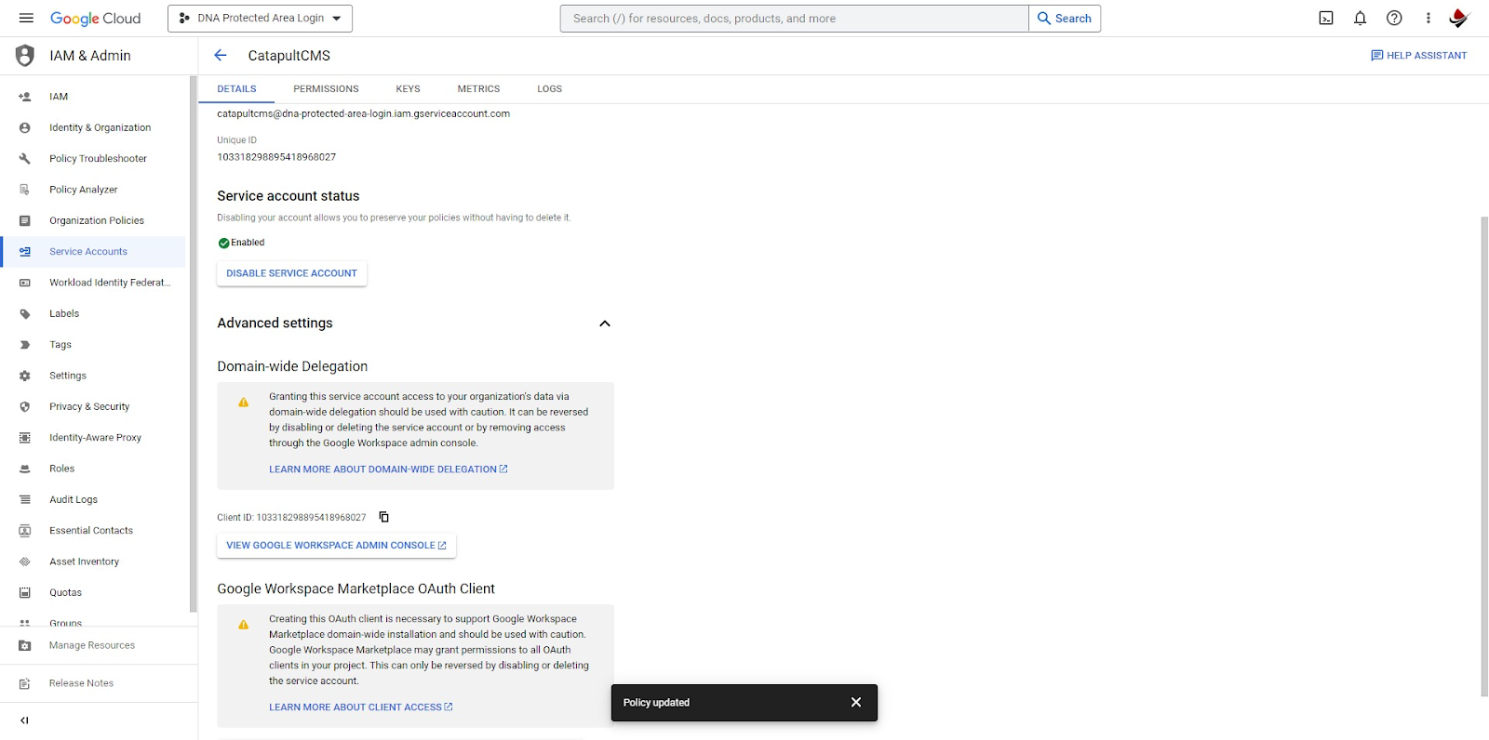Click the Organization Policies icon
The image size is (1489, 740).
[25, 220]
